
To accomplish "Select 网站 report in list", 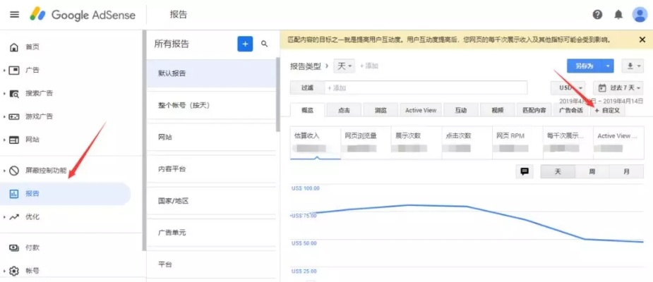I will click(211, 137).
